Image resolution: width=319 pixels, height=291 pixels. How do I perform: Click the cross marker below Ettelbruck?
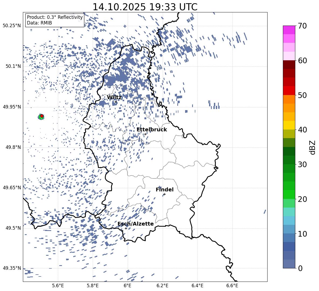click(145, 134)
